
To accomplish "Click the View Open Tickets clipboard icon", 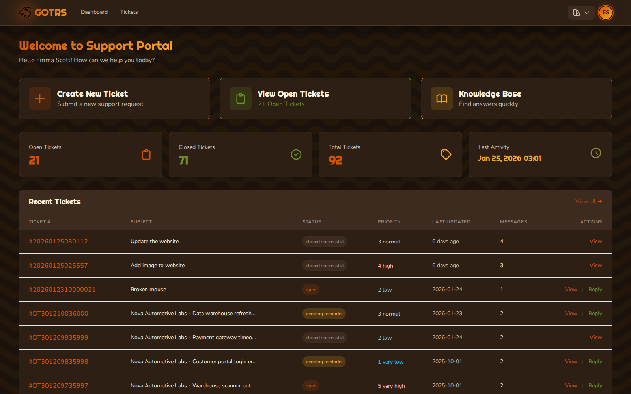I will pos(241,98).
